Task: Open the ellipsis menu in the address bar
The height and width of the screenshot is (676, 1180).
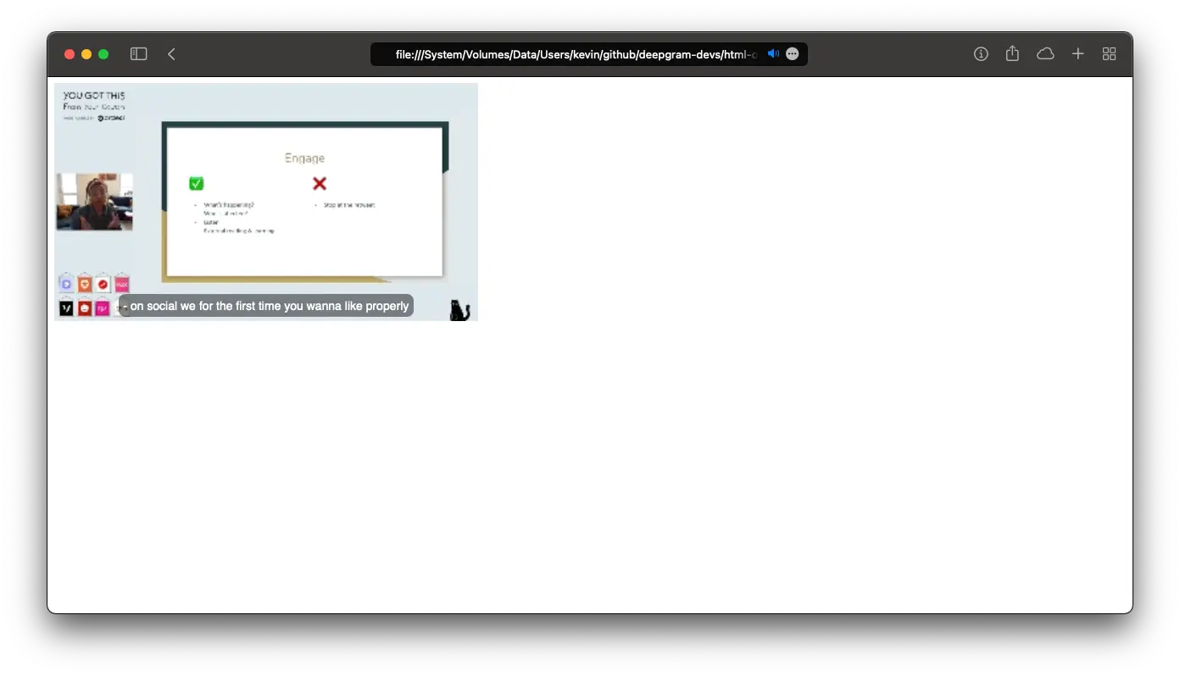Action: tap(792, 53)
